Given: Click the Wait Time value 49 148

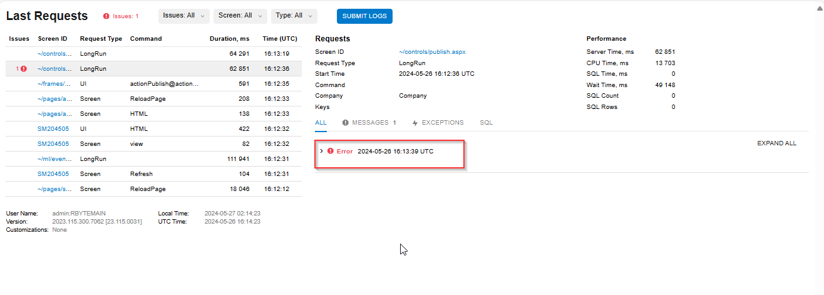Looking at the screenshot, I should pos(665,85).
